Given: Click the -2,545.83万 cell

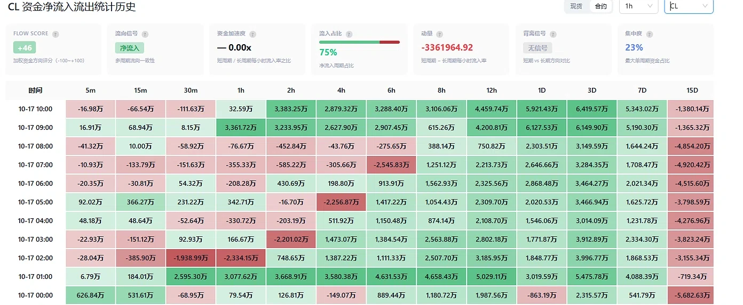Looking at the screenshot, I should 391,165.
